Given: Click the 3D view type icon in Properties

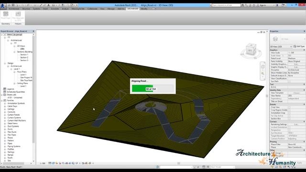Looking at the screenshot, I should coord(275,39).
